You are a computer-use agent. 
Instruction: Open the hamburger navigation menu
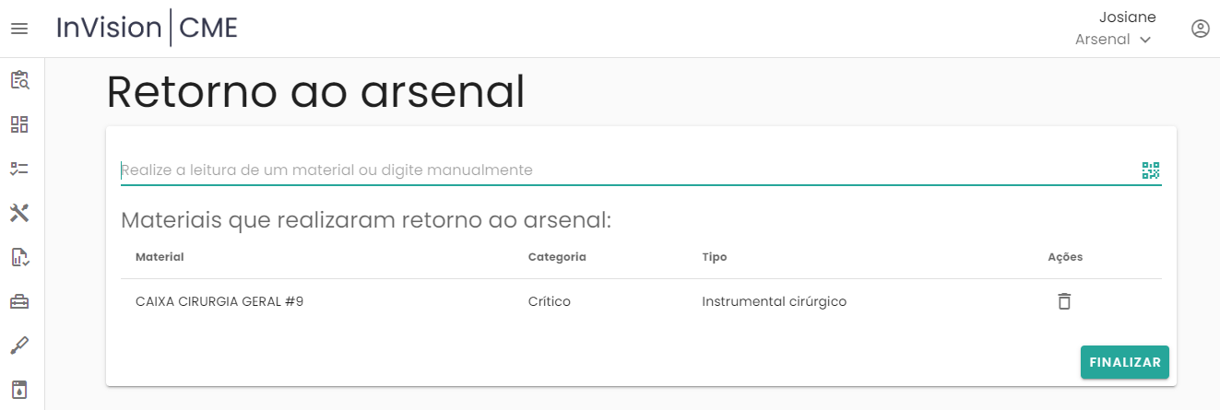(19, 29)
